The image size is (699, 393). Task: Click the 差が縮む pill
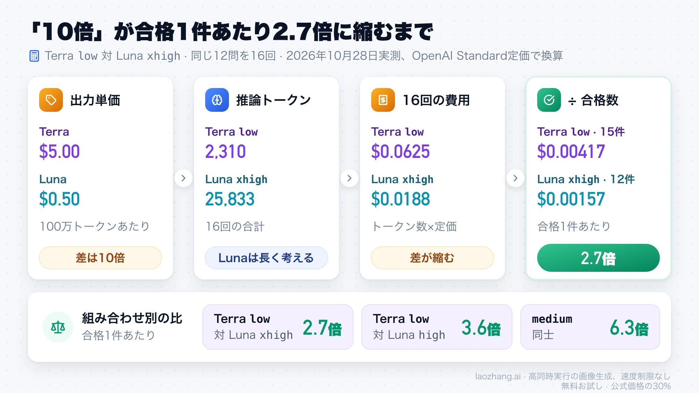tap(432, 258)
